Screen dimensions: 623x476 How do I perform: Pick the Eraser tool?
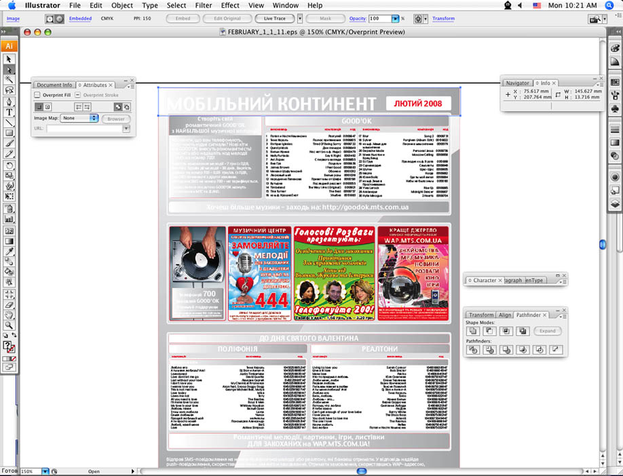pos(9,305)
